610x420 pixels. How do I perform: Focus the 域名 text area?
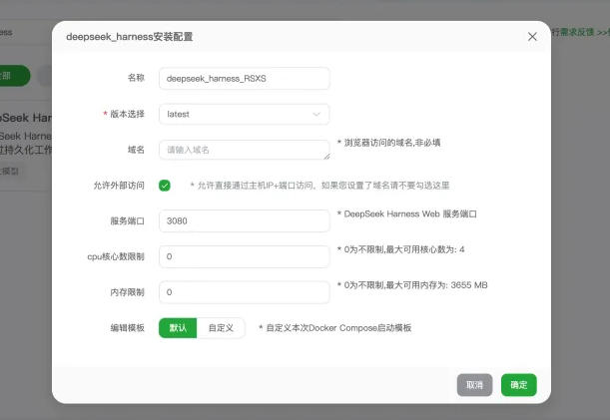tap(245, 150)
